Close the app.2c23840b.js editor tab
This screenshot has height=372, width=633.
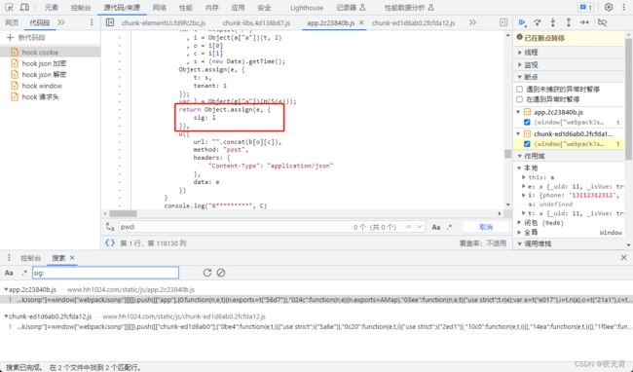point(361,22)
